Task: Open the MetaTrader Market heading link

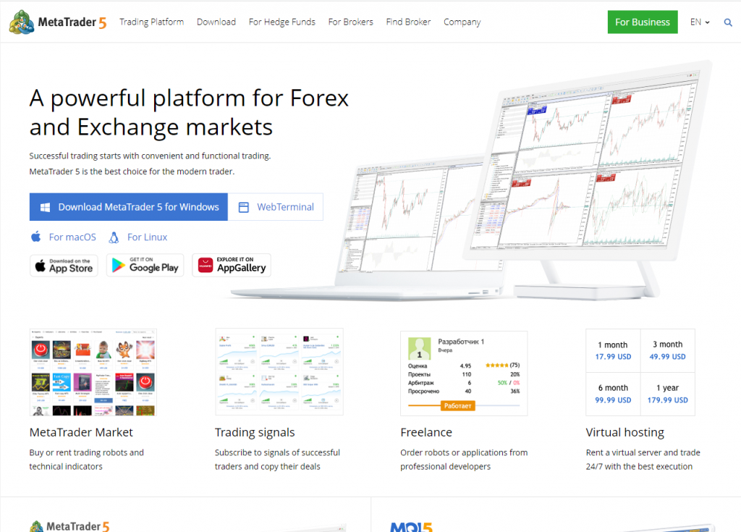Action: click(x=81, y=432)
